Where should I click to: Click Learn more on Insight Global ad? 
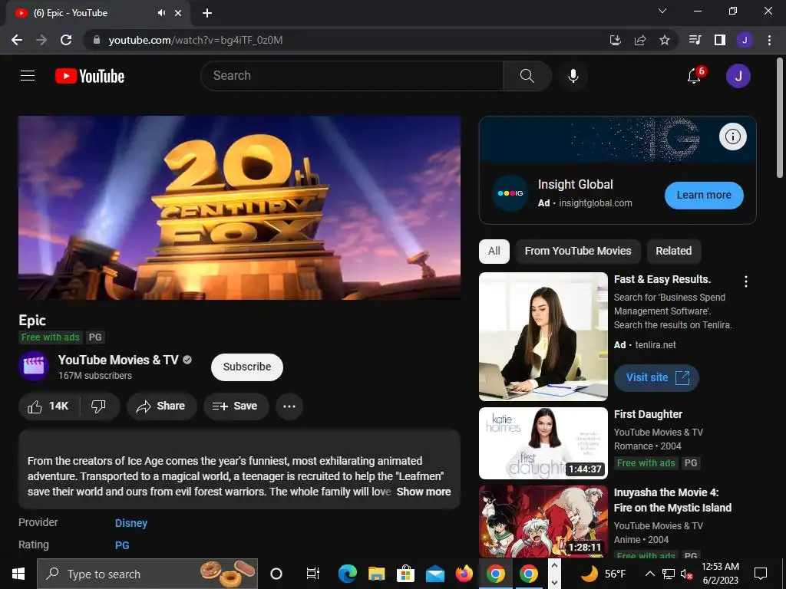[704, 196]
